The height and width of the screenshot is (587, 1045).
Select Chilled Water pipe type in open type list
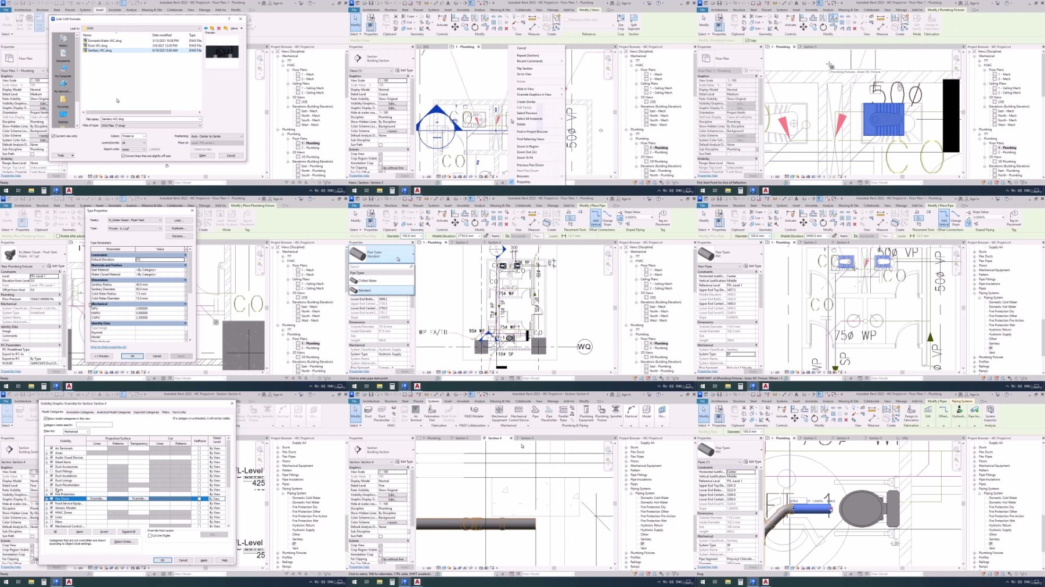pyautogui.click(x=382, y=280)
